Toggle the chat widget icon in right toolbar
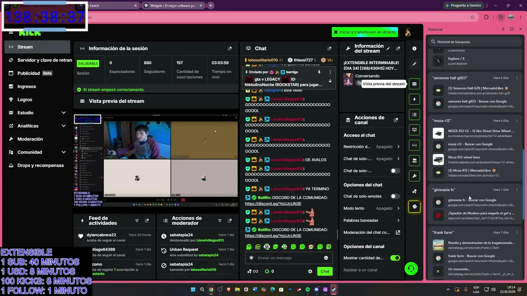 click(x=414, y=129)
